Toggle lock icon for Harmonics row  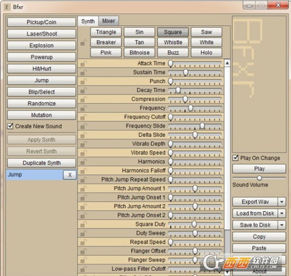pos(83,162)
